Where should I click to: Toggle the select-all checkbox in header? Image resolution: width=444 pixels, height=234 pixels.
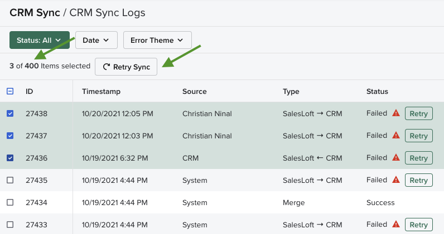tap(10, 91)
